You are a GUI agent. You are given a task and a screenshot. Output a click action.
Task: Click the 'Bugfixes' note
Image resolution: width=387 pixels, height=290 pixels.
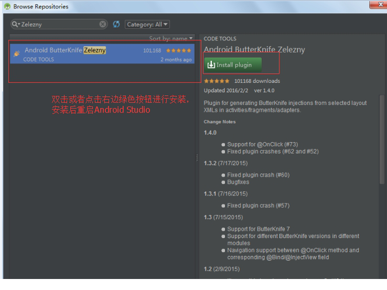pos(238,182)
